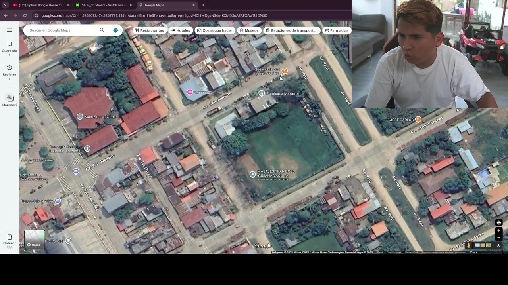The height and width of the screenshot is (285, 508).
Task: Close the Upbeat Boogie House tab
Action: click(67, 5)
